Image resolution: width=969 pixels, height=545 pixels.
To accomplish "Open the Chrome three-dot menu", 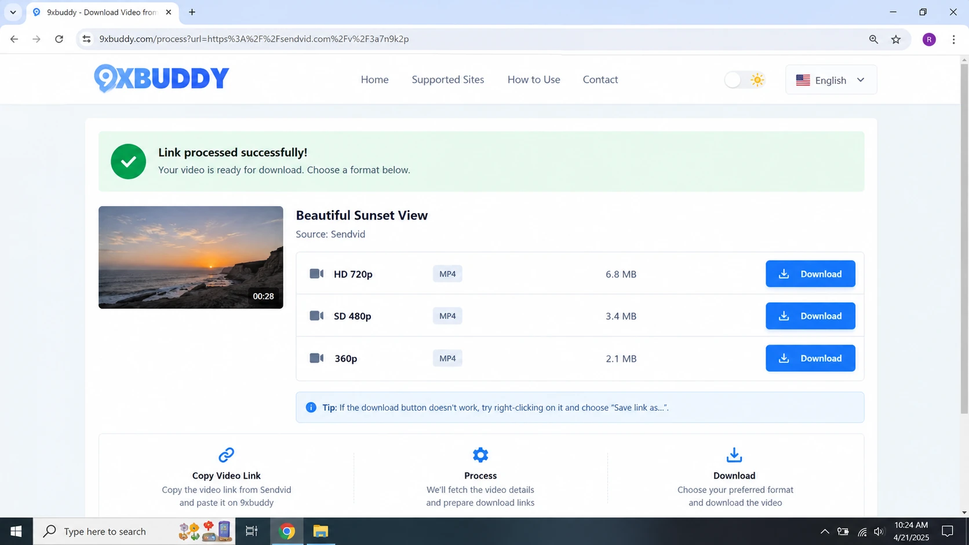I will pyautogui.click(x=953, y=39).
